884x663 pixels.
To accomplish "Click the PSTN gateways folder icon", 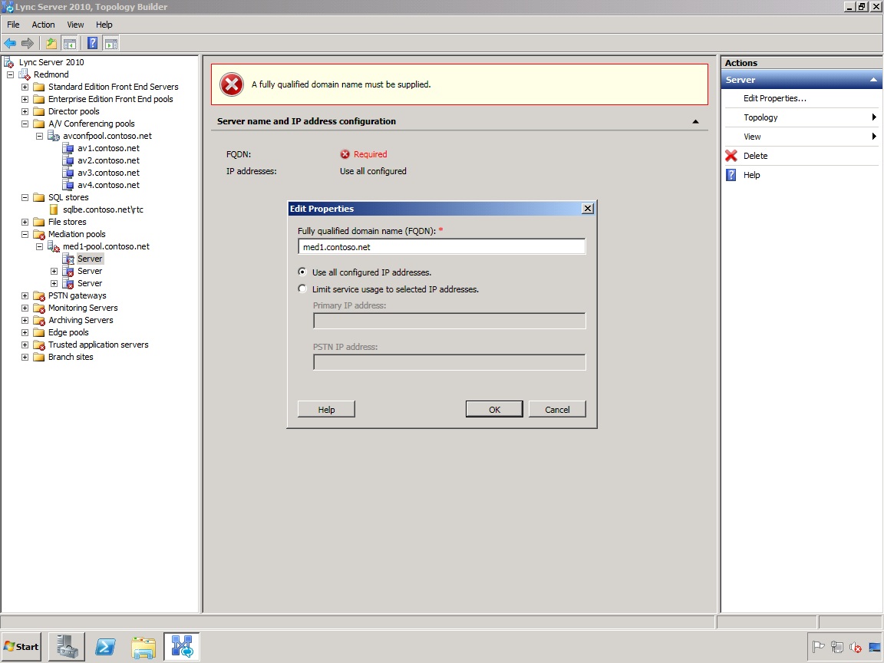I will pyautogui.click(x=39, y=296).
